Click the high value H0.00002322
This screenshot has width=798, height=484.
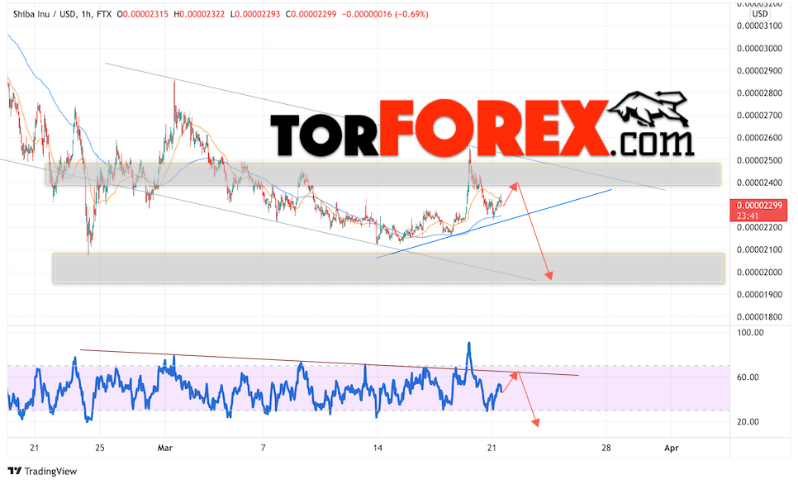tap(199, 14)
